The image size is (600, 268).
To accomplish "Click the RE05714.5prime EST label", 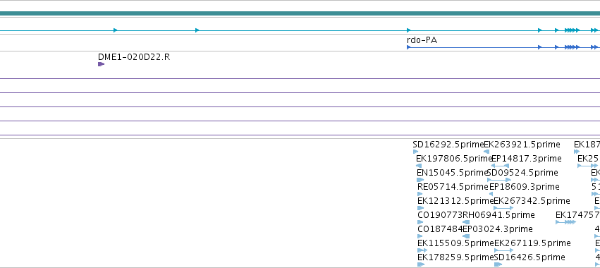I will coord(453,187).
